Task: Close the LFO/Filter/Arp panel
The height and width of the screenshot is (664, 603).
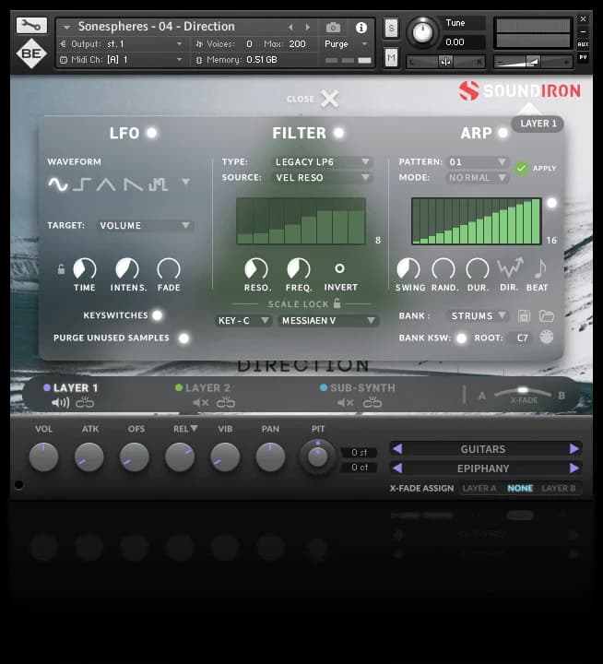Action: 329,100
